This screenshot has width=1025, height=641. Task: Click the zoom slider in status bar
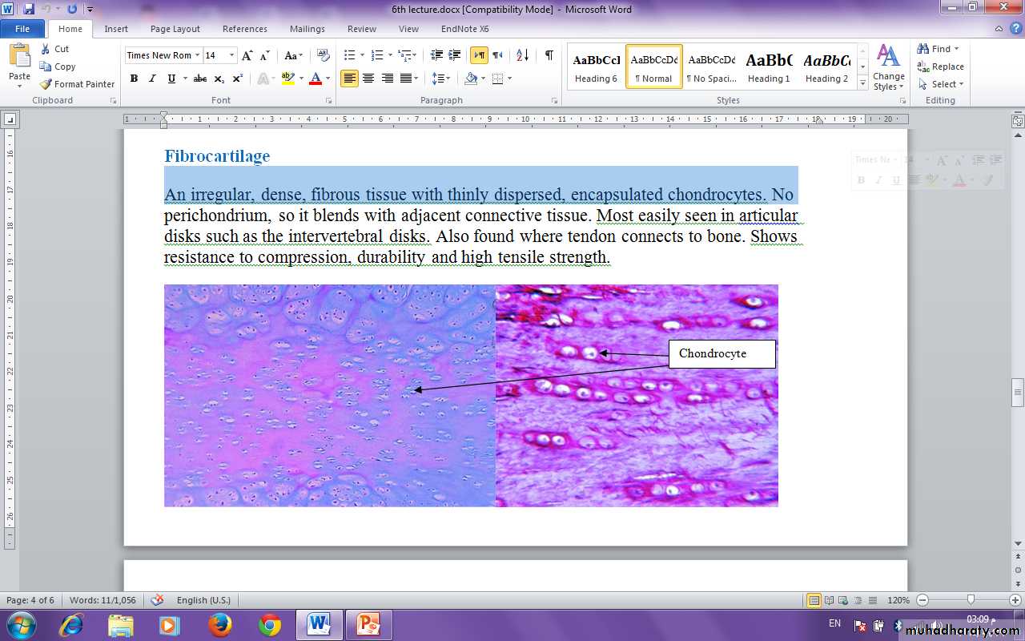(x=970, y=600)
